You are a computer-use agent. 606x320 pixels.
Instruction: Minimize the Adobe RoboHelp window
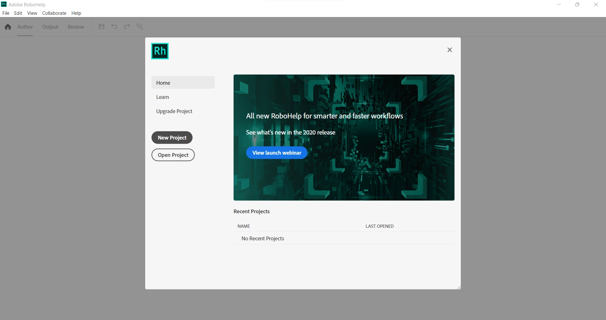[x=559, y=4]
